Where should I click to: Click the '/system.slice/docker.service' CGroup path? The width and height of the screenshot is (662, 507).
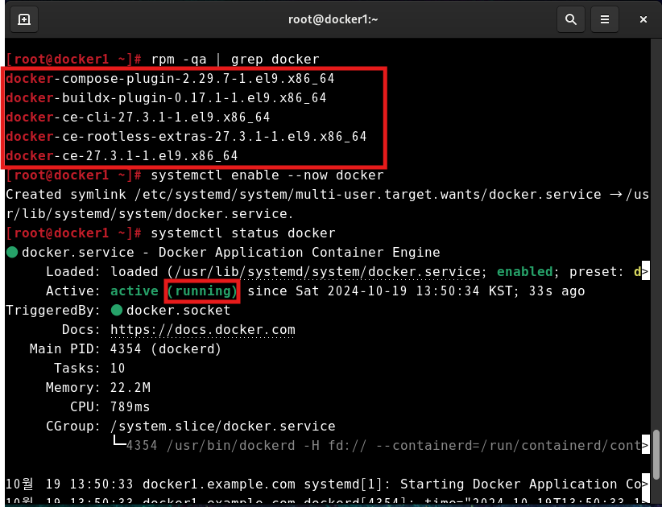click(222, 426)
